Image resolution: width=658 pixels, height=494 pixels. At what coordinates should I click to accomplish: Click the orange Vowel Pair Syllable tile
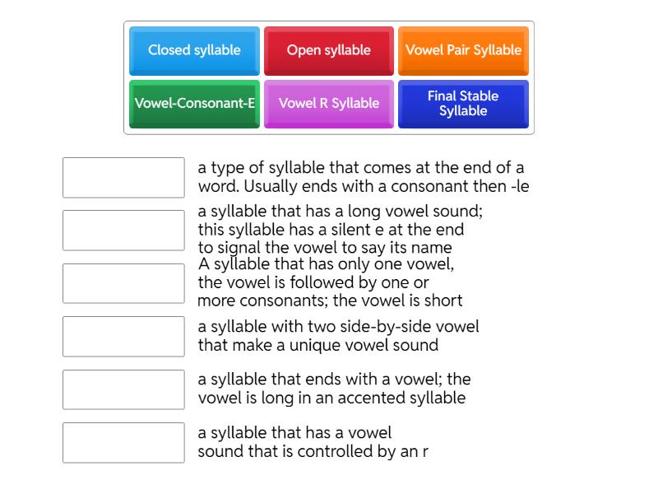point(464,50)
